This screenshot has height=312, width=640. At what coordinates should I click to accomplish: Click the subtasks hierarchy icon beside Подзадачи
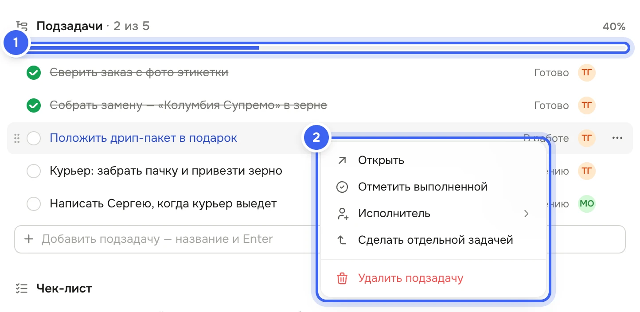[22, 26]
